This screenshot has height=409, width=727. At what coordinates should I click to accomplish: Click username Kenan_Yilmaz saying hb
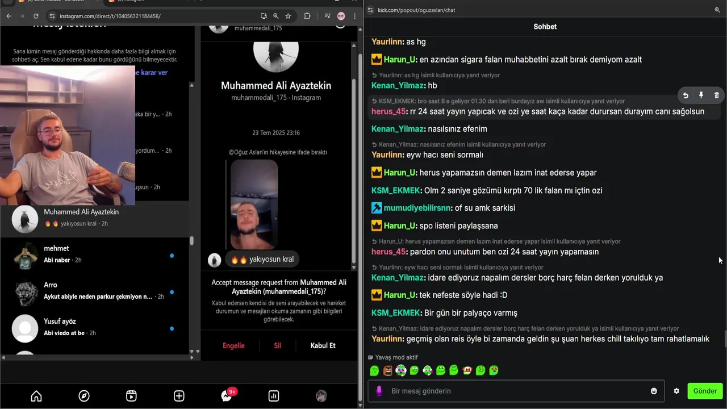click(398, 85)
